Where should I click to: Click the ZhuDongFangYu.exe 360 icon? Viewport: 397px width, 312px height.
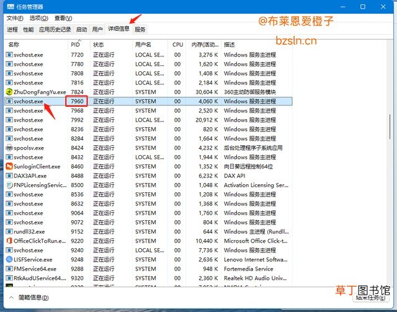pyautogui.click(x=9, y=92)
